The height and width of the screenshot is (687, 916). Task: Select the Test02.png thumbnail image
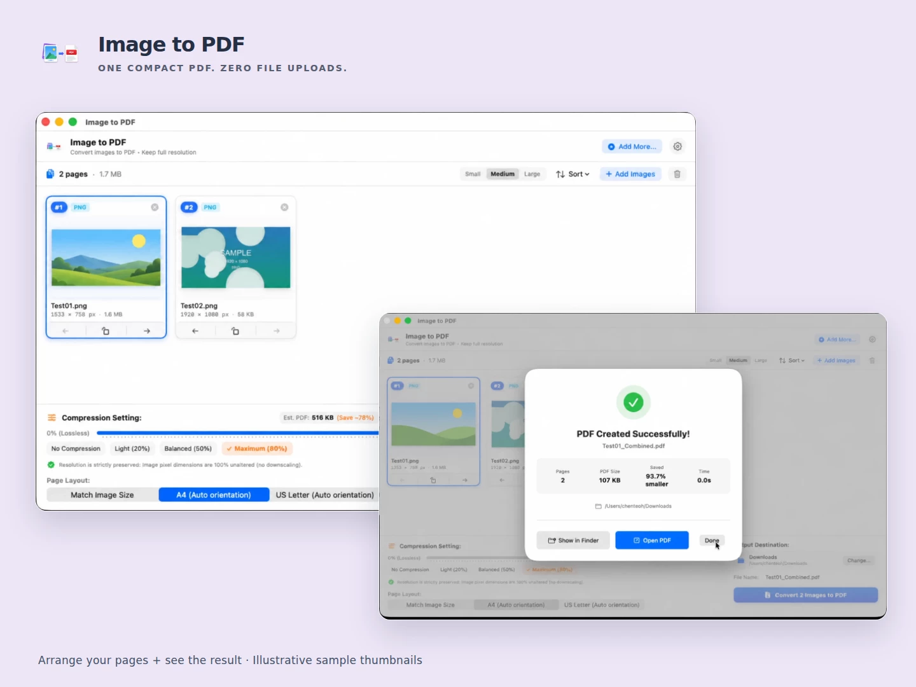click(236, 258)
